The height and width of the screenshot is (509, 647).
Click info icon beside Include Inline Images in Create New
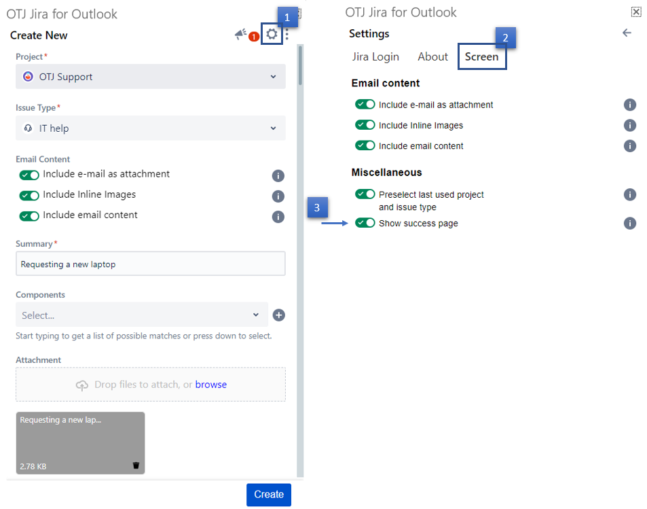pos(278,196)
